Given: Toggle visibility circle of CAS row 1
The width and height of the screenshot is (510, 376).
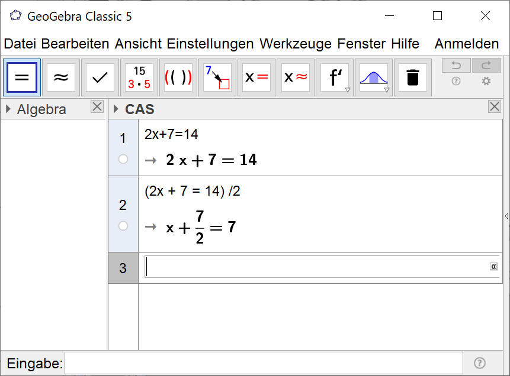Looking at the screenshot, I should pyautogui.click(x=123, y=159).
